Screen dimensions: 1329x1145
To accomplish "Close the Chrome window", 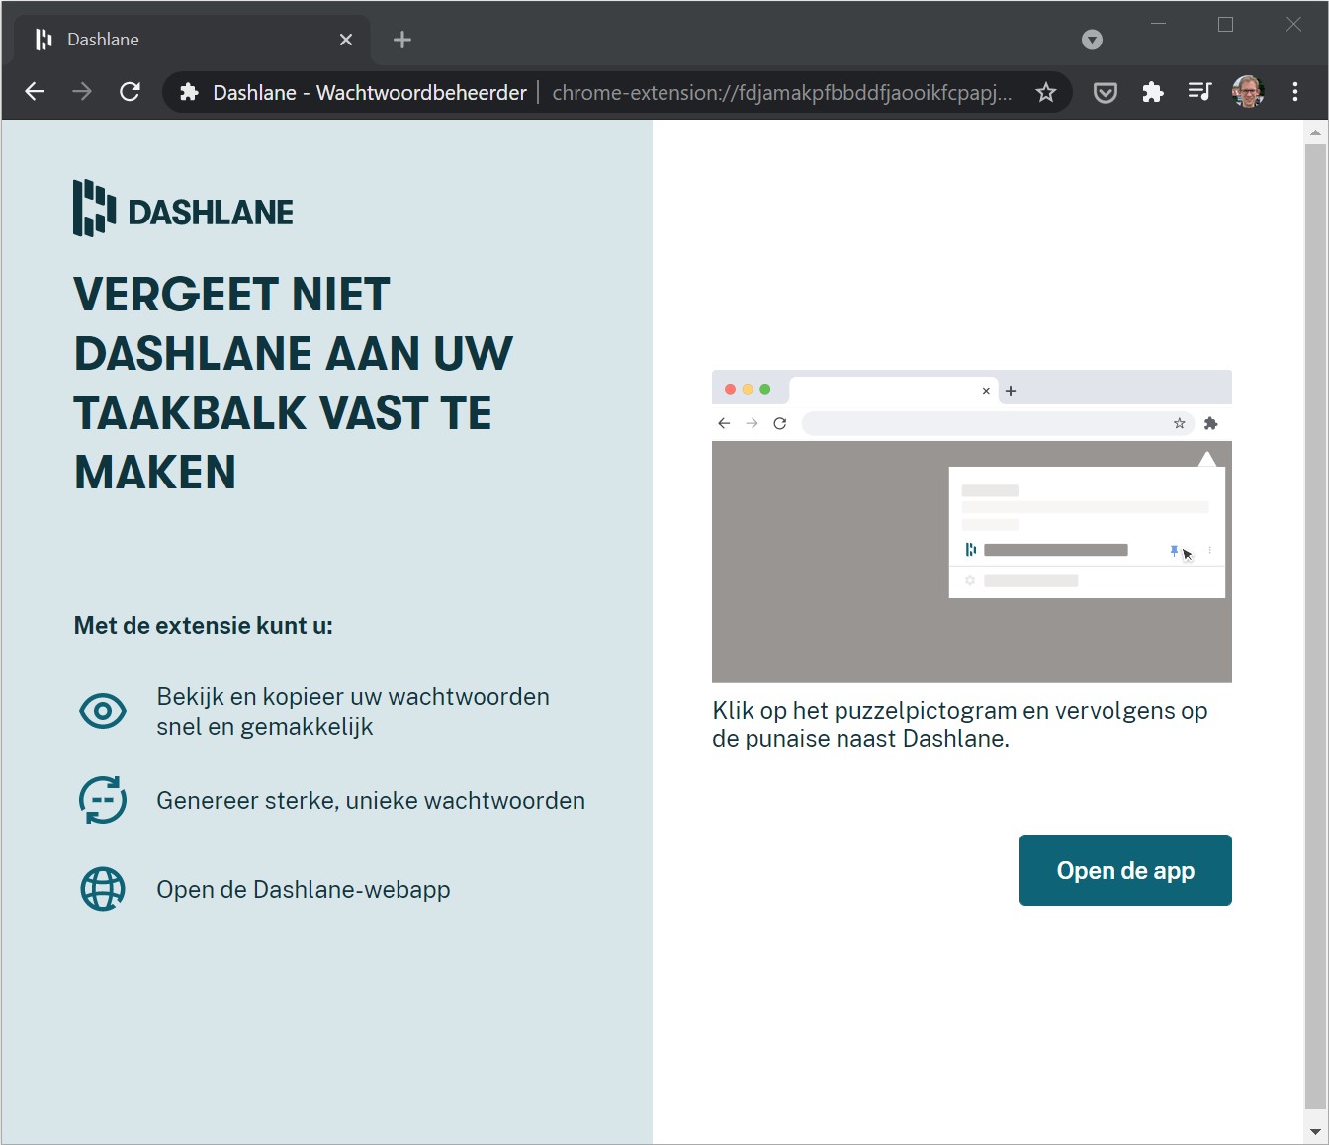I will 1293,24.
